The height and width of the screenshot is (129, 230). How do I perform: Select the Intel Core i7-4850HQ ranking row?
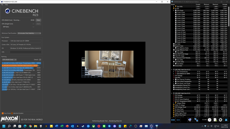coord(21,87)
